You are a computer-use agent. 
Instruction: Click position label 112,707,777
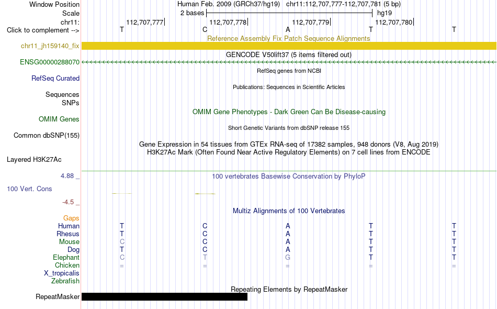pos(145,23)
